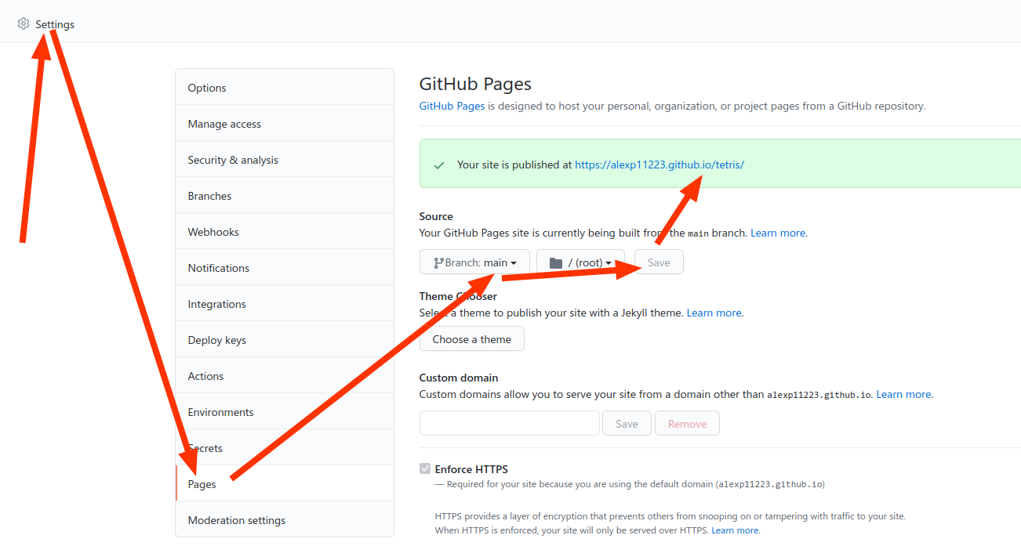Image resolution: width=1021 pixels, height=546 pixels.
Task: Open Integrations settings
Action: point(285,303)
